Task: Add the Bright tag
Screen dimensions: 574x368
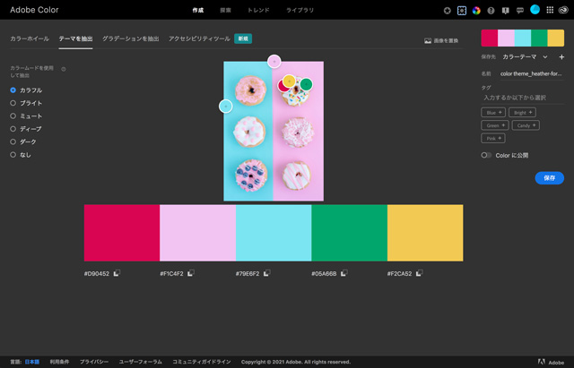Action: 522,112
